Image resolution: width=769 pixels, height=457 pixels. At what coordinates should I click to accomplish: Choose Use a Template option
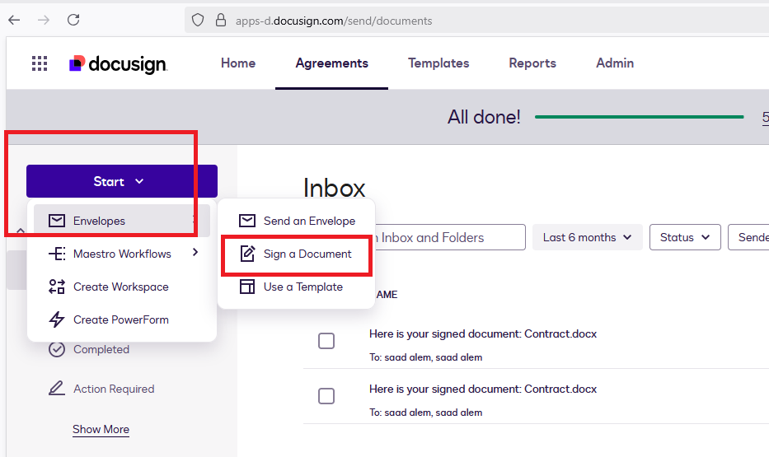pos(296,287)
